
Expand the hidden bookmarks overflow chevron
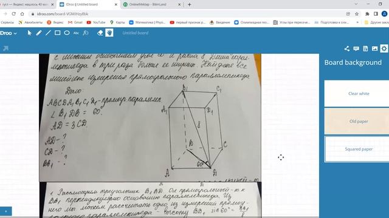(x=357, y=22)
